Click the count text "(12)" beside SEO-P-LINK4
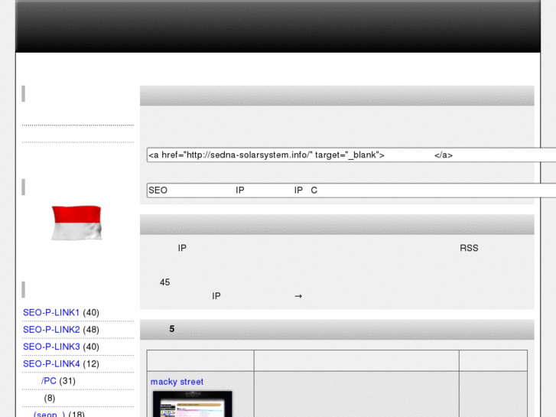 91,363
